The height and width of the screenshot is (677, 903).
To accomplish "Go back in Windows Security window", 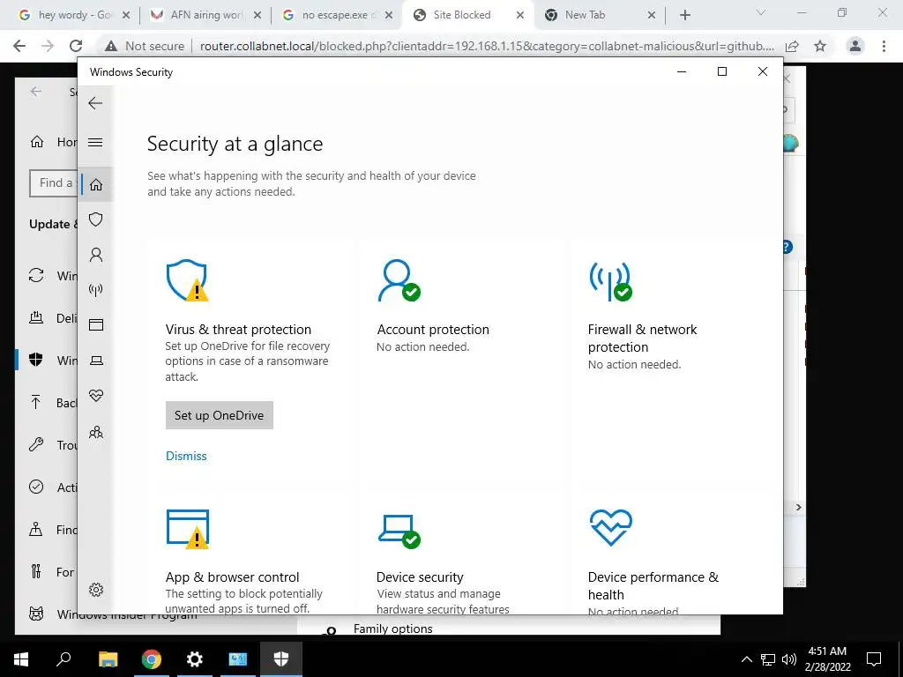I will 95,103.
